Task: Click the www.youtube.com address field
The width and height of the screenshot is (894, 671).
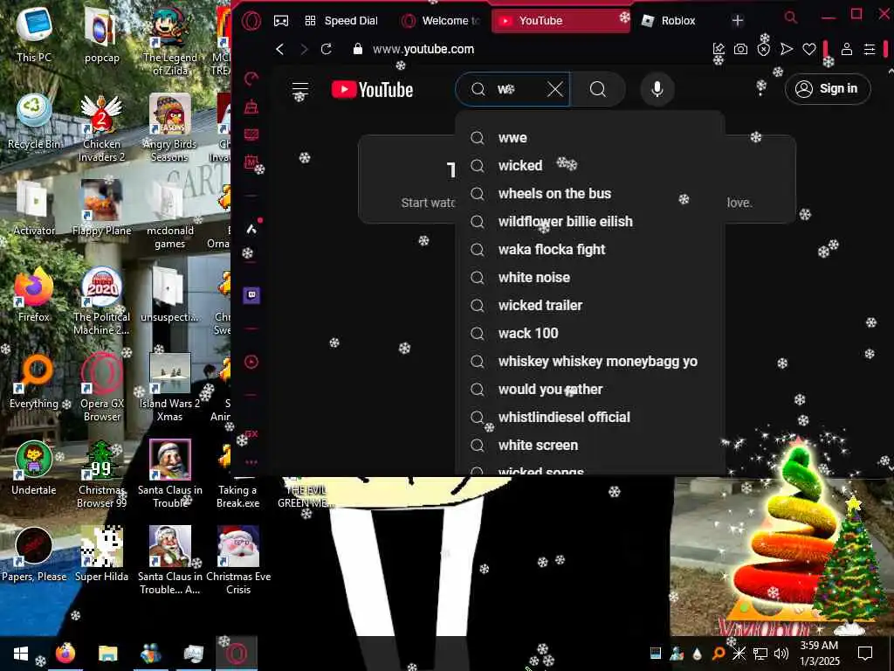Action: pos(423,50)
